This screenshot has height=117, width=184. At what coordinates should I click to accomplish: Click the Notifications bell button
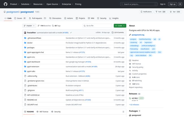pos(146,12)
